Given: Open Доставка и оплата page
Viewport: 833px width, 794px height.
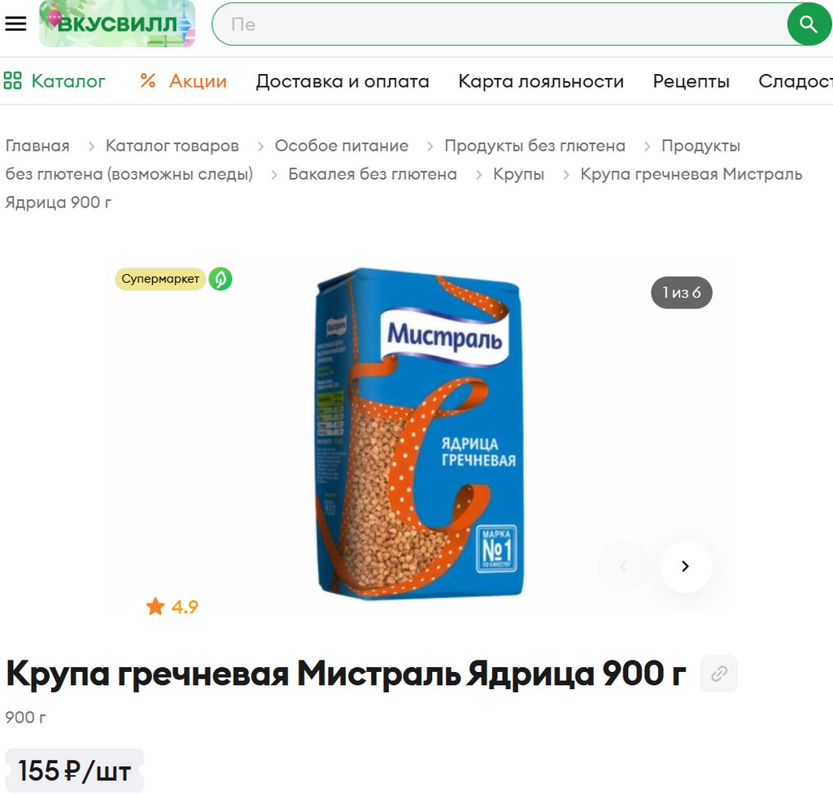Looking at the screenshot, I should (x=342, y=81).
